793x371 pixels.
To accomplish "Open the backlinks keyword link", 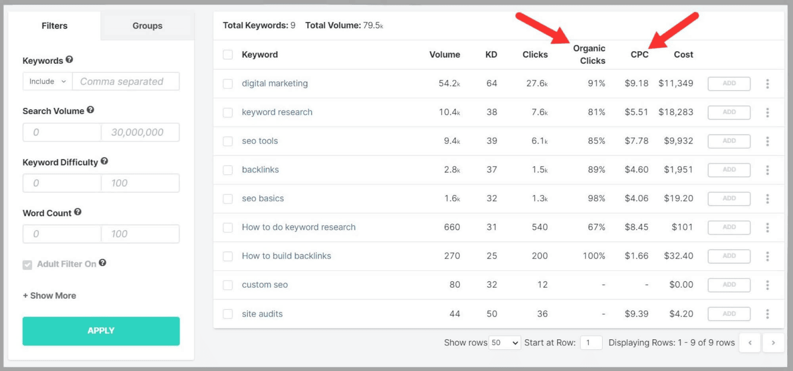I will (260, 170).
